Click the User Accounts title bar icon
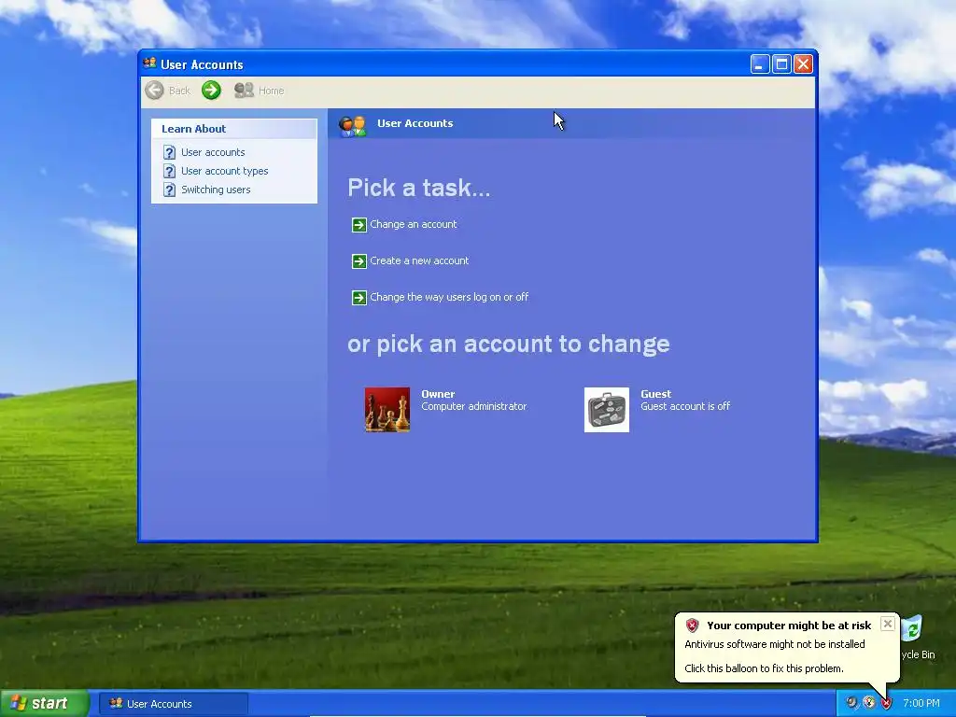956x717 pixels. tap(149, 63)
